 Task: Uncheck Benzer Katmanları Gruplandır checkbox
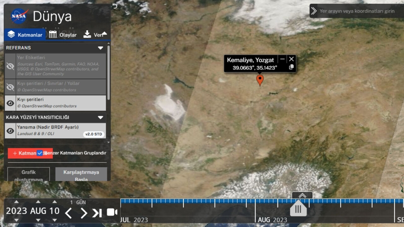coord(40,153)
